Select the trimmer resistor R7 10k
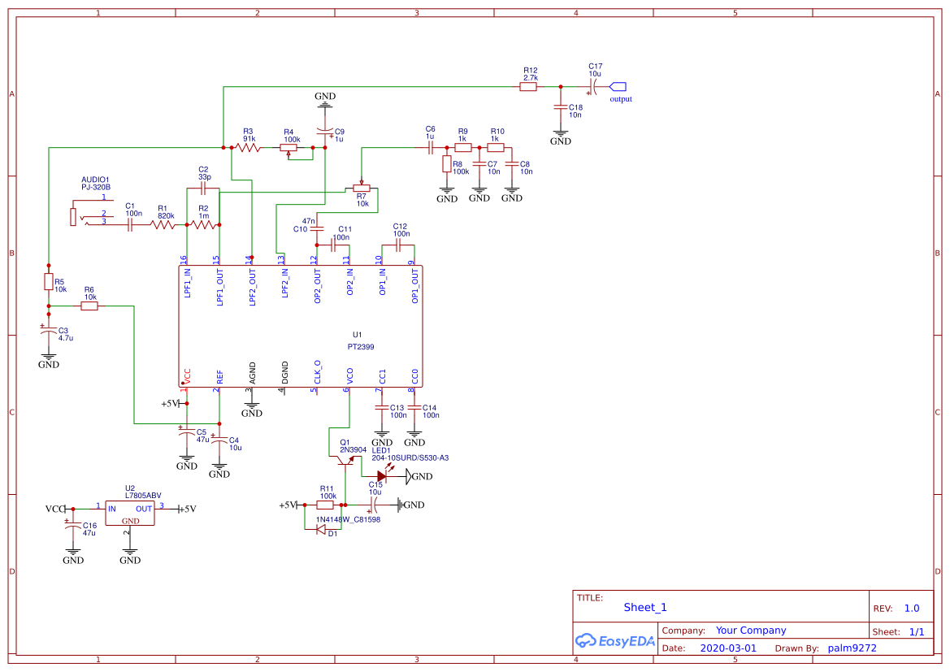Image resolution: width=950 pixels, height=672 pixels. [x=362, y=188]
